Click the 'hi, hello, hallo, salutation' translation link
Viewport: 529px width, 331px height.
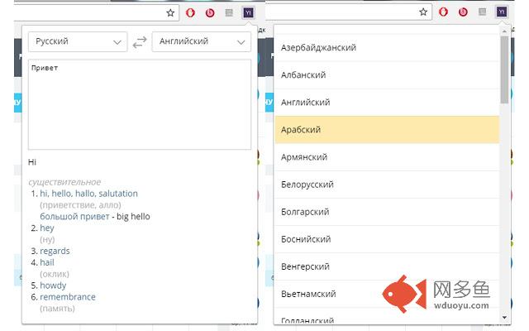coord(88,194)
